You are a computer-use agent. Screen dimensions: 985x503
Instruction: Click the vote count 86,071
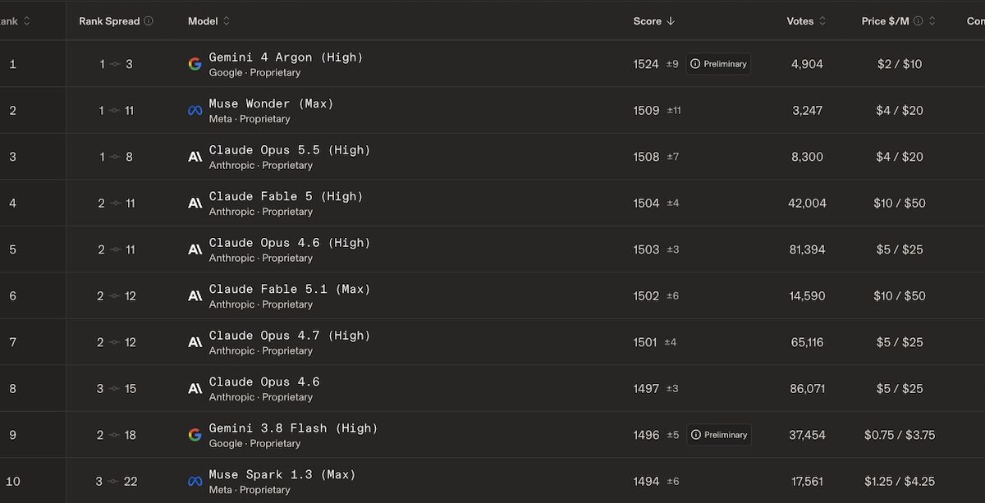[807, 389]
